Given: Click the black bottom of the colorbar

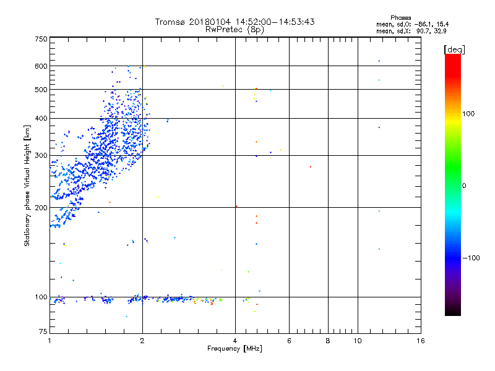Looking at the screenshot, I should point(453,311).
